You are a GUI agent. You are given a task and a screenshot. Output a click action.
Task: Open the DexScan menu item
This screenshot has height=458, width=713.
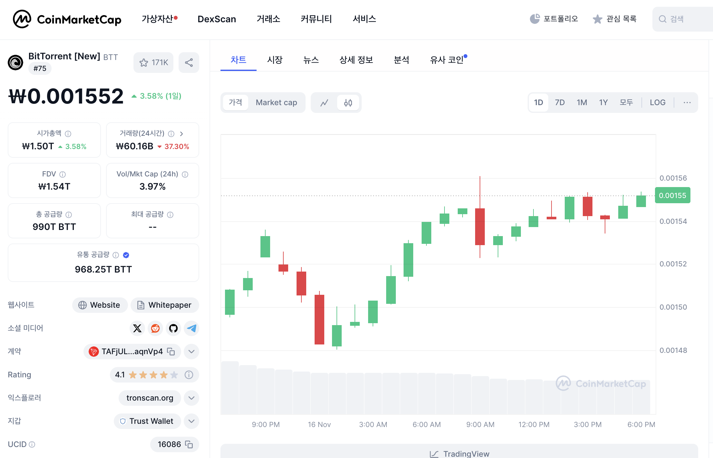click(217, 19)
